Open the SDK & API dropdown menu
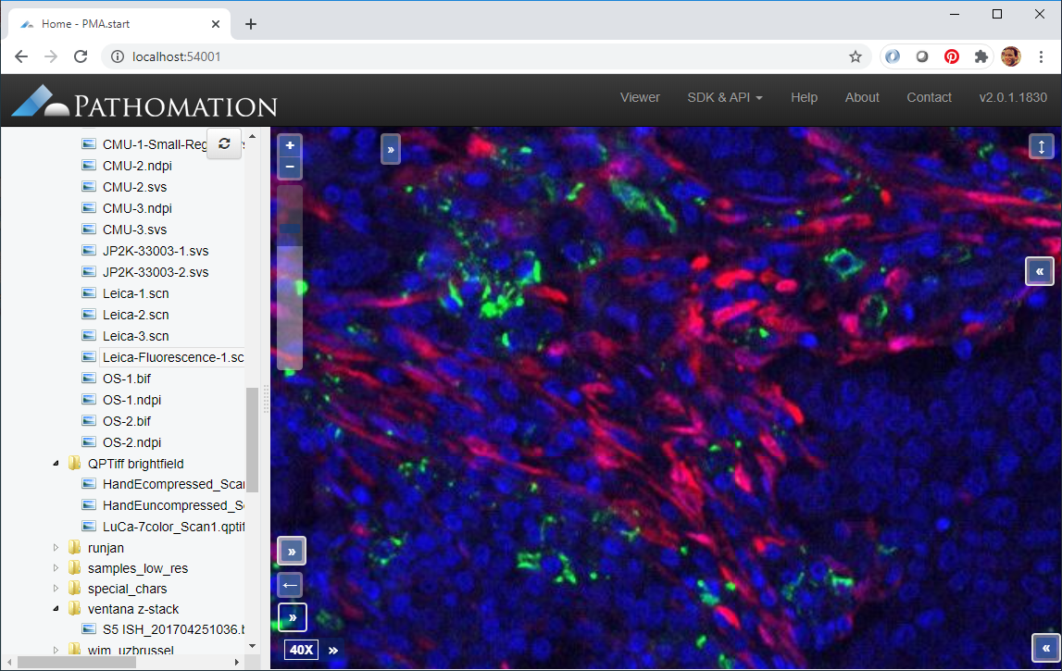This screenshot has height=671, width=1062. (x=724, y=97)
